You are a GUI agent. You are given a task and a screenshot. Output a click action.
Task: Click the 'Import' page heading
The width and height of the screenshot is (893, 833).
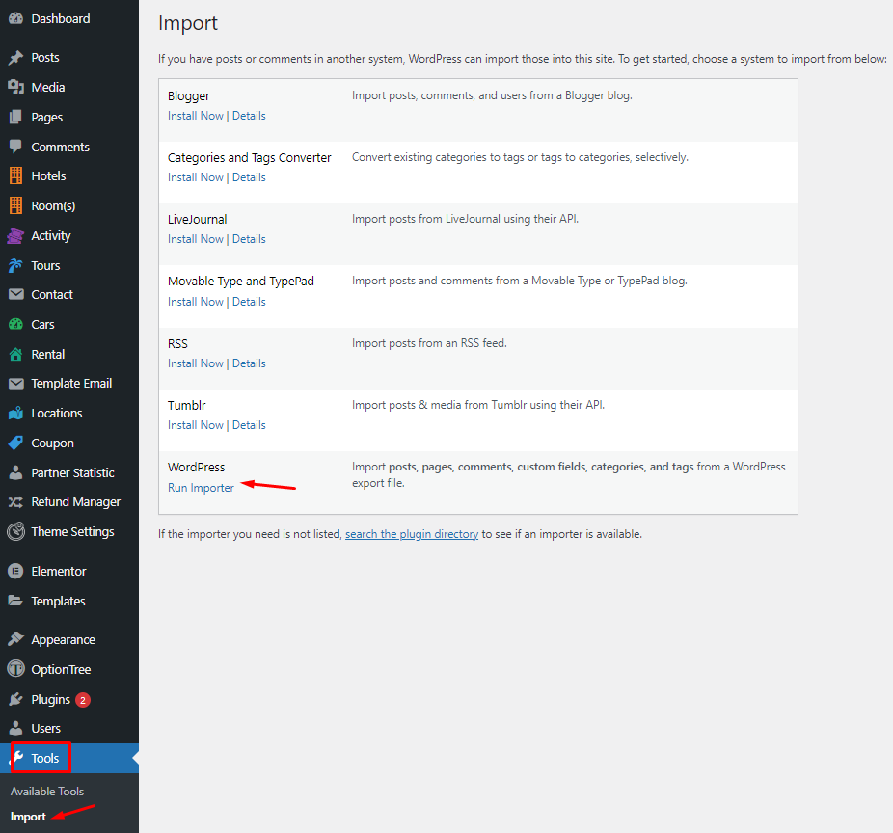click(x=188, y=23)
